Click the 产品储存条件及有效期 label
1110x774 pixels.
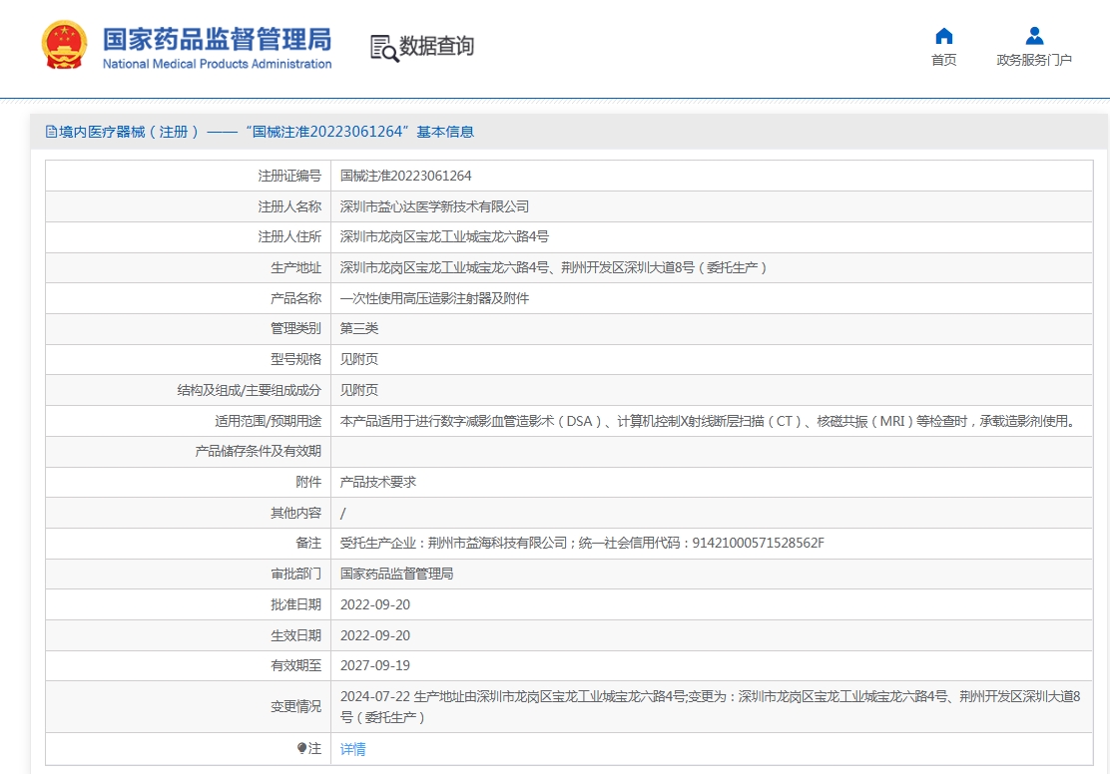[259, 452]
